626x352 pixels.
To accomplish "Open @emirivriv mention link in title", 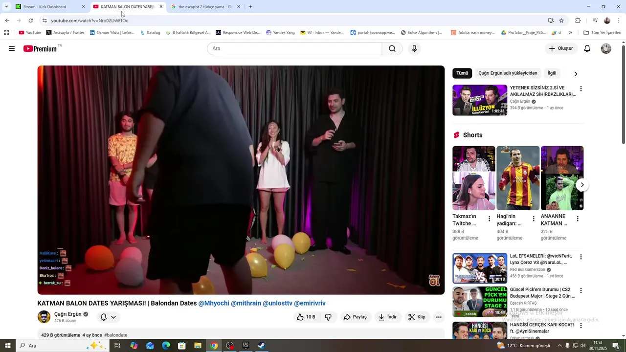I will click(x=310, y=303).
